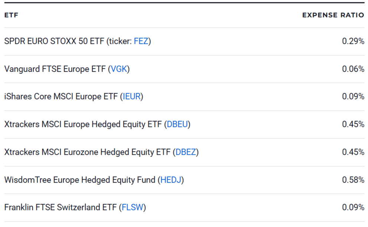Open the FEZ ticker link
The height and width of the screenshot is (227, 368).
[141, 41]
